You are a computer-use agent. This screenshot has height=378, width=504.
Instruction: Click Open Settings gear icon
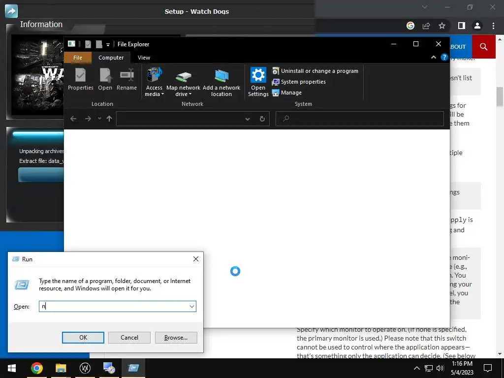pos(258,82)
